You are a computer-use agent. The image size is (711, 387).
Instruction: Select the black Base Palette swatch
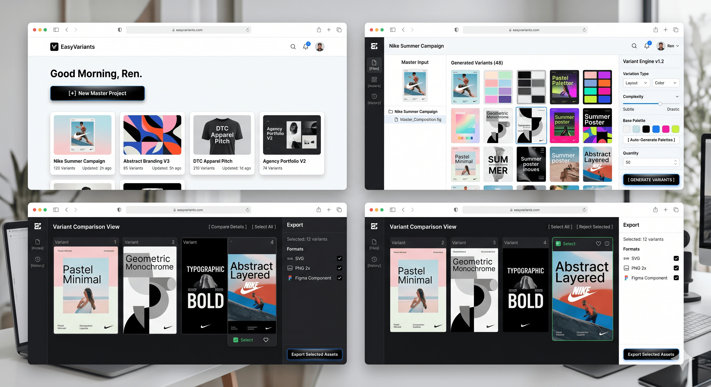coord(646,129)
